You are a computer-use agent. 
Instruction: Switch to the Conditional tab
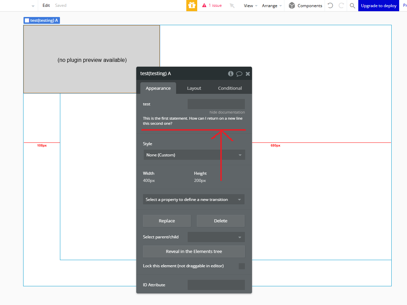click(x=230, y=88)
